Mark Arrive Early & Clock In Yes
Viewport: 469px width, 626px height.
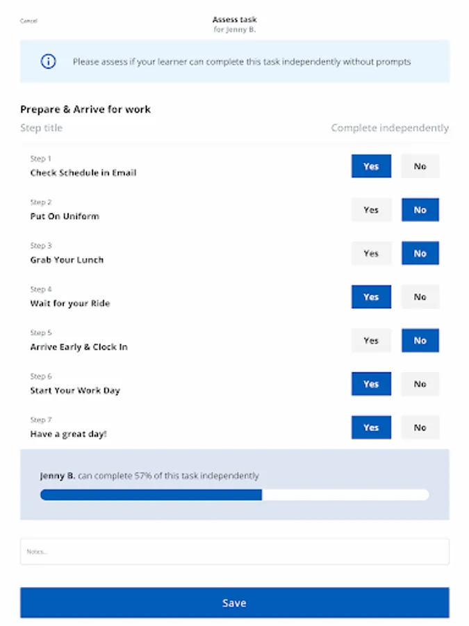[371, 340]
